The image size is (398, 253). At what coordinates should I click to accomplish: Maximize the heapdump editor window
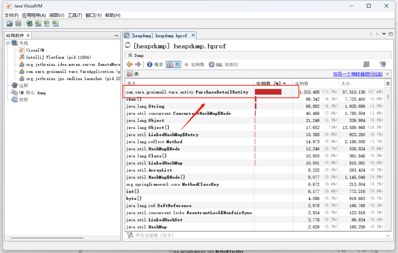391,34
